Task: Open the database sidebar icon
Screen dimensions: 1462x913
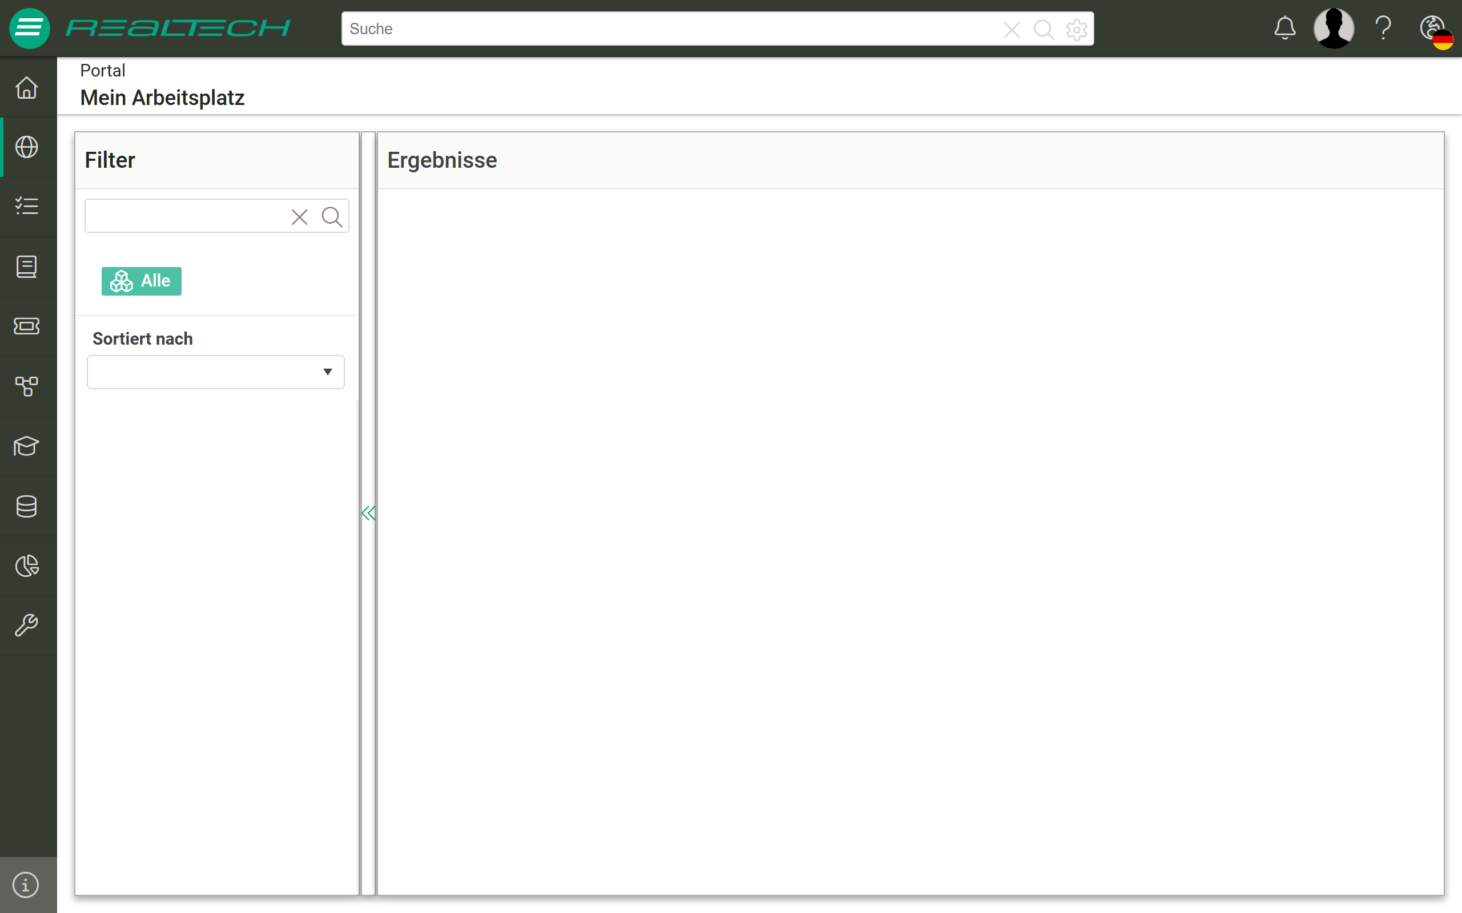Action: point(27,506)
